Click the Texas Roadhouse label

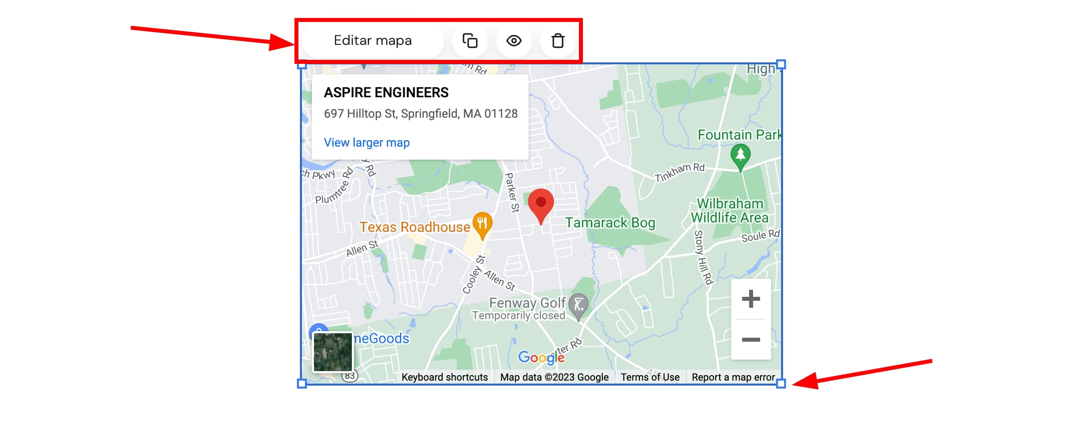[x=415, y=227]
